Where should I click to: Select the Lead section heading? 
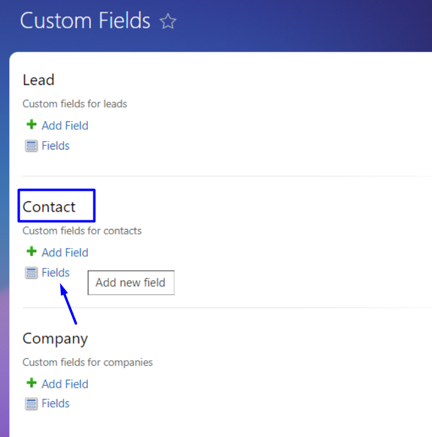[39, 80]
